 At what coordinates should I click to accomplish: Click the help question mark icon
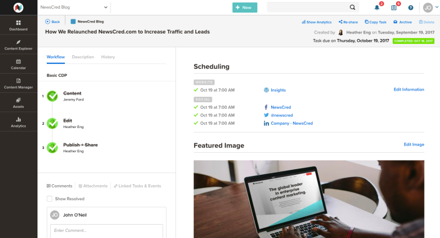coord(410,8)
